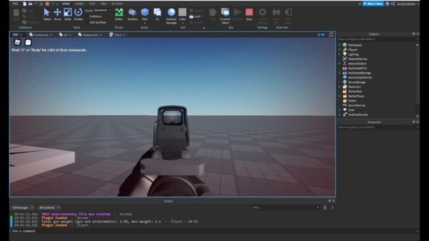
Task: Click the Output filter field
Action: click(x=286, y=208)
